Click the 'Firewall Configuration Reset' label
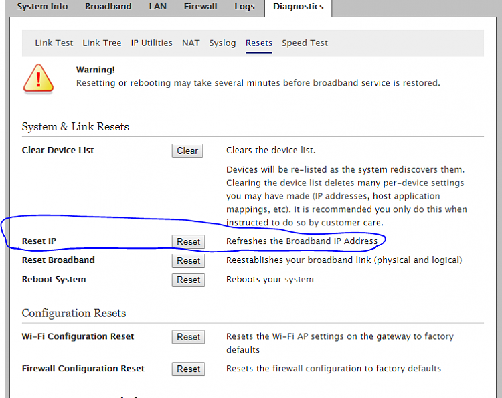502x398 pixels. coord(83,369)
